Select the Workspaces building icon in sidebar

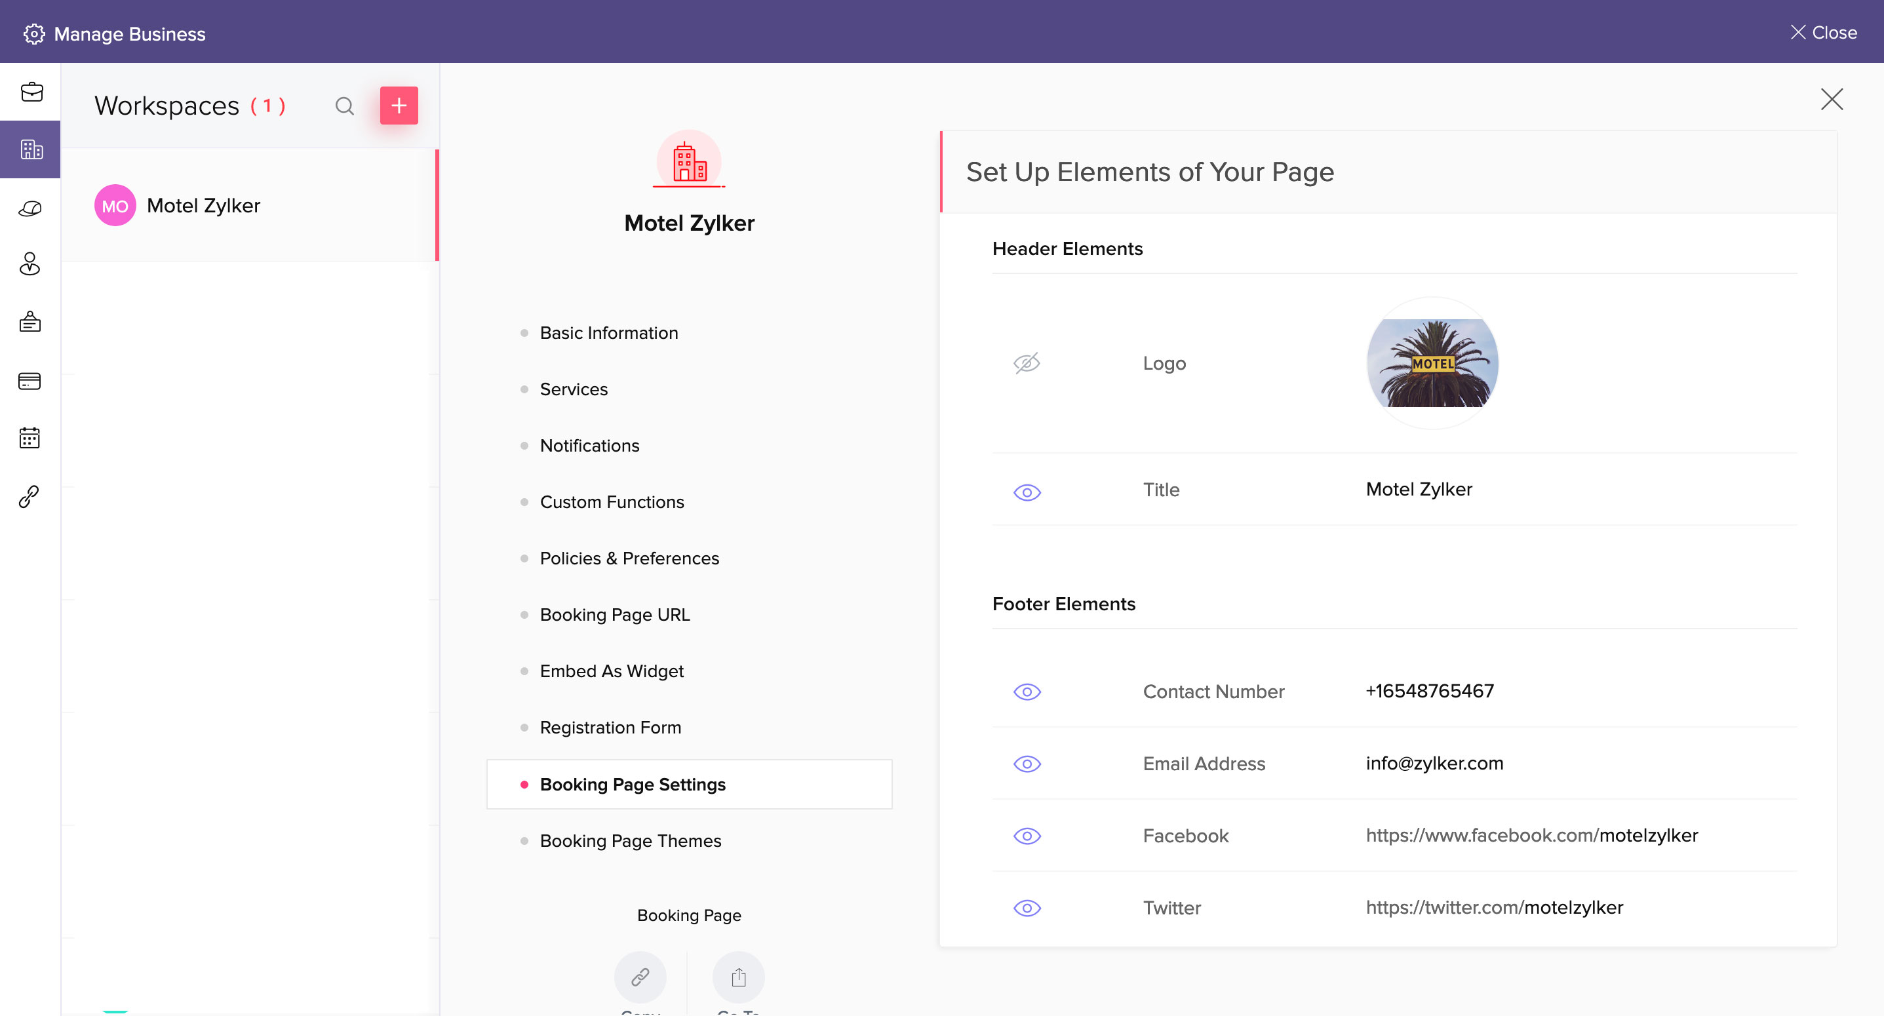[31, 149]
